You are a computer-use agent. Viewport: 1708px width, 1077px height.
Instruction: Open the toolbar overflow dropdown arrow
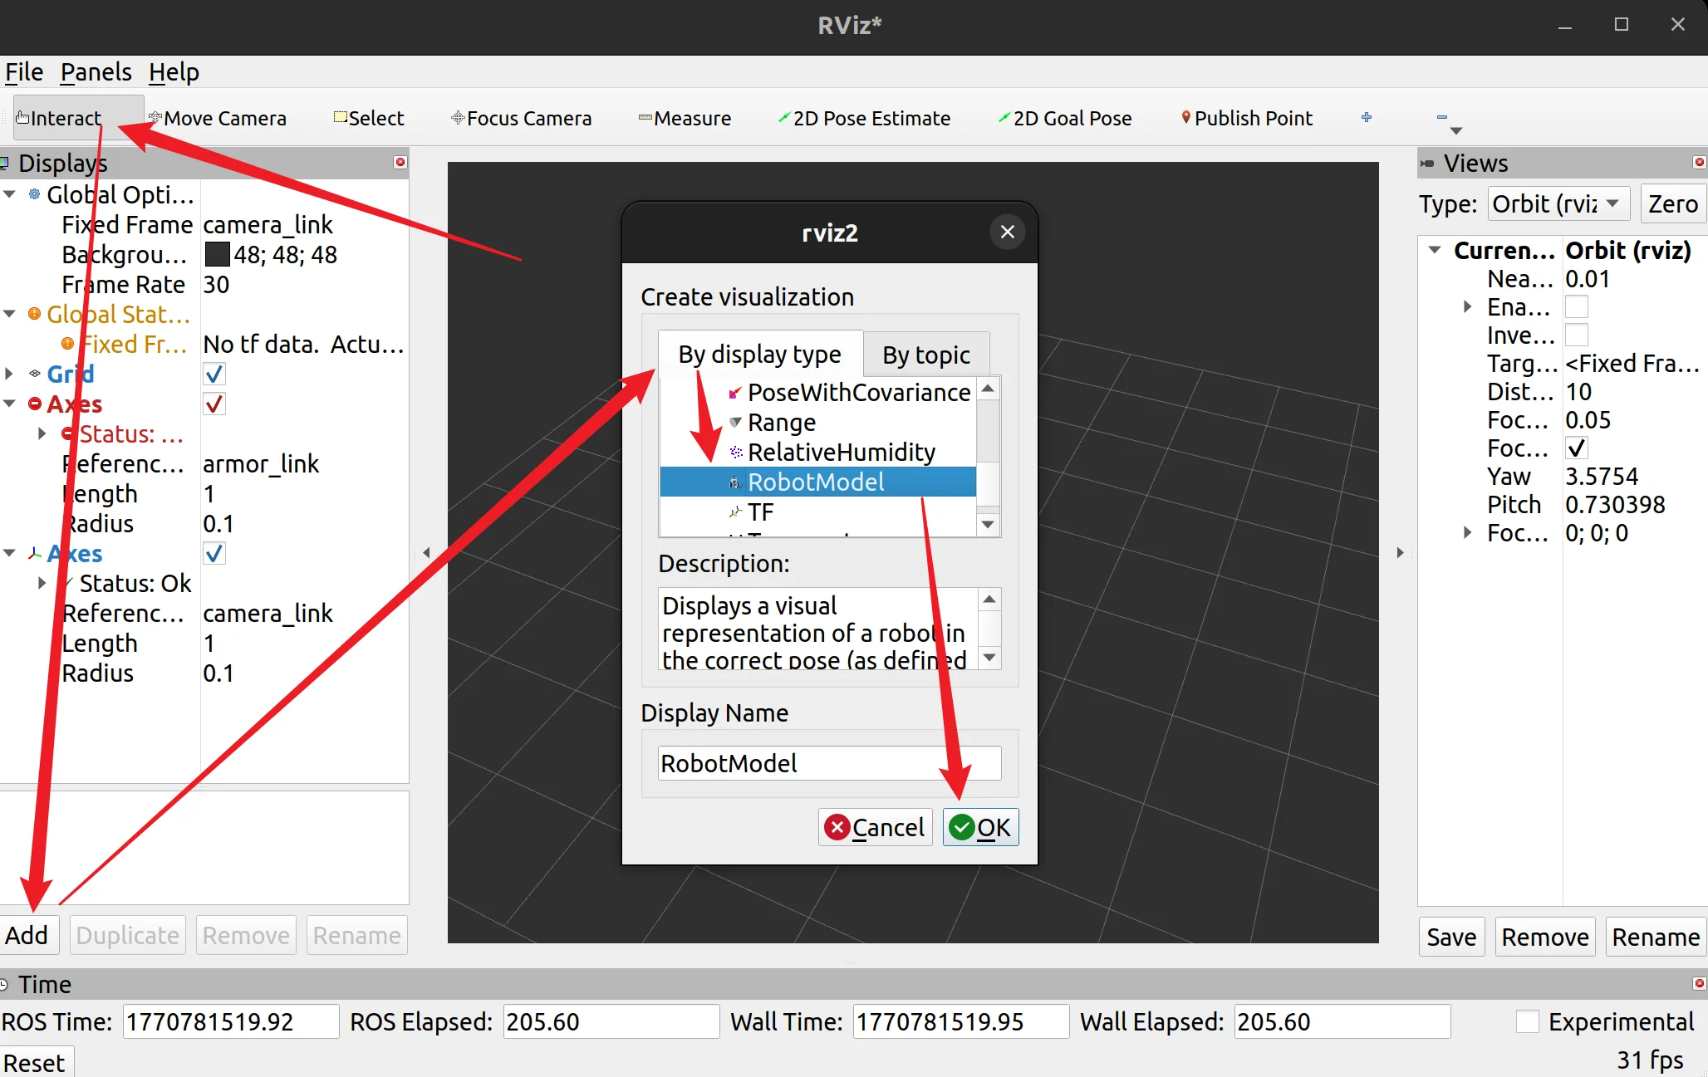[1455, 131]
